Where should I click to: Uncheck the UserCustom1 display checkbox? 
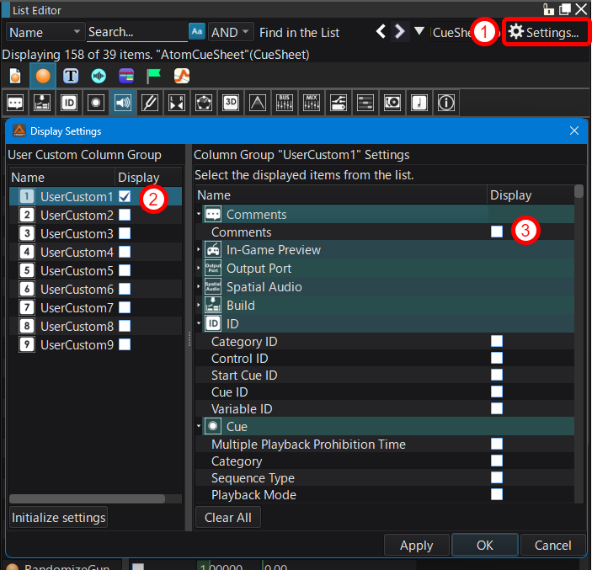pos(125,196)
